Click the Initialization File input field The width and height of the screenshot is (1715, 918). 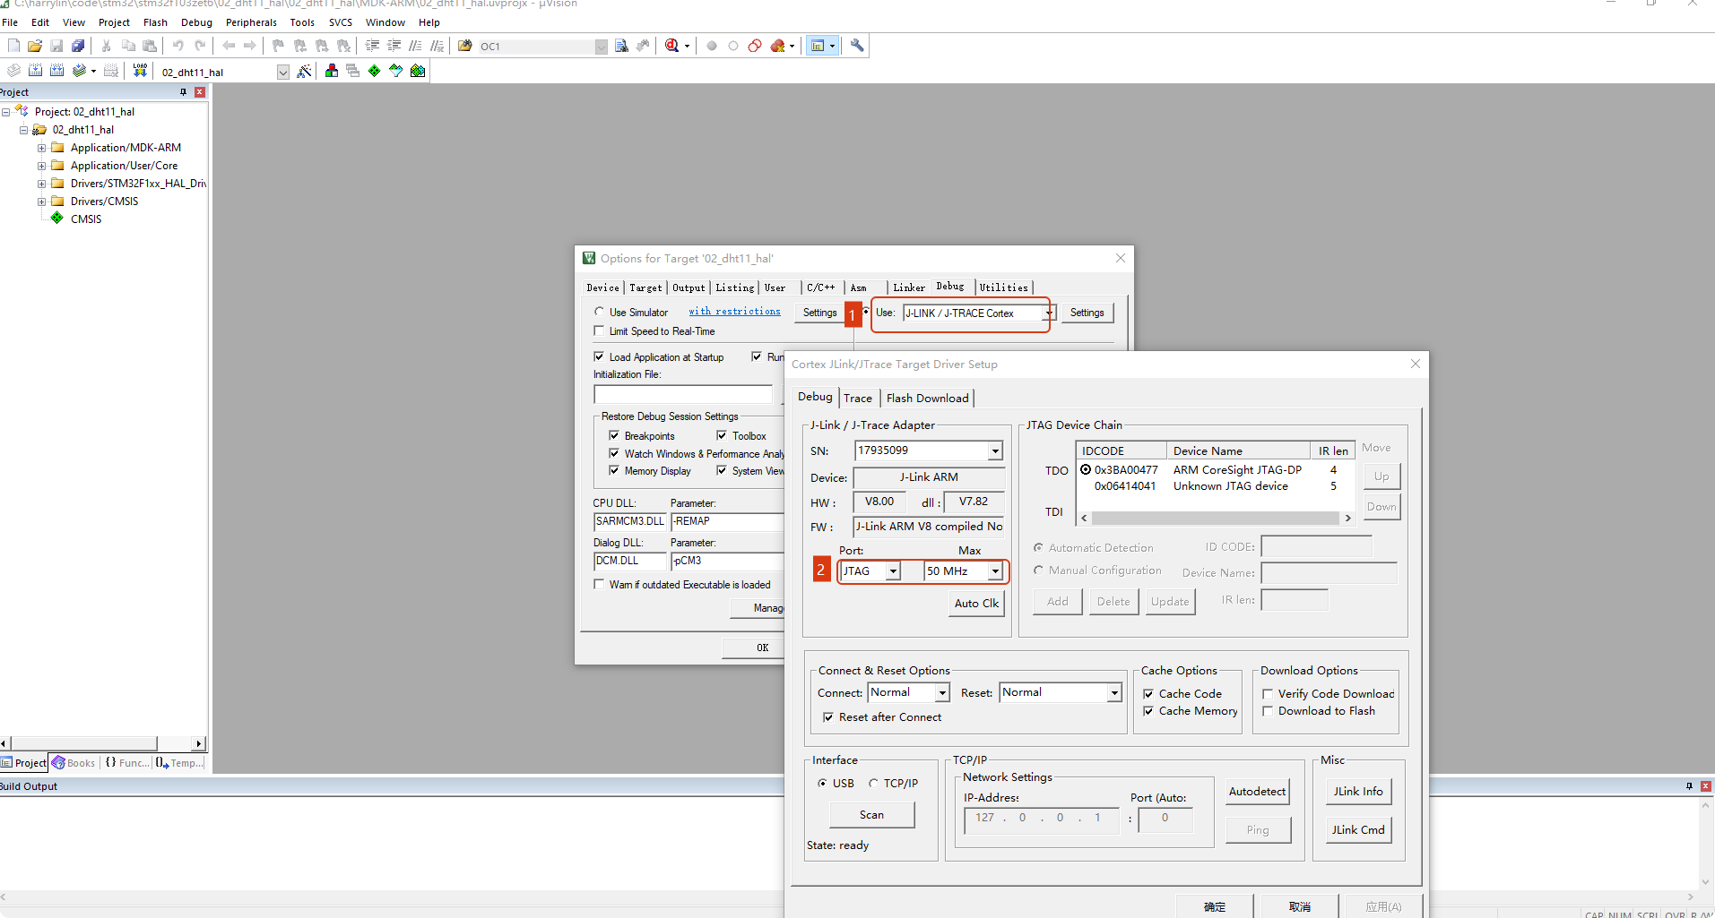[x=683, y=394]
